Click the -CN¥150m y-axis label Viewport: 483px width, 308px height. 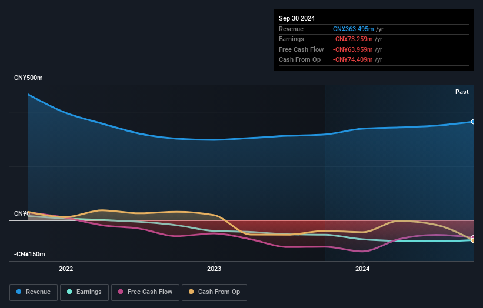[29, 254]
